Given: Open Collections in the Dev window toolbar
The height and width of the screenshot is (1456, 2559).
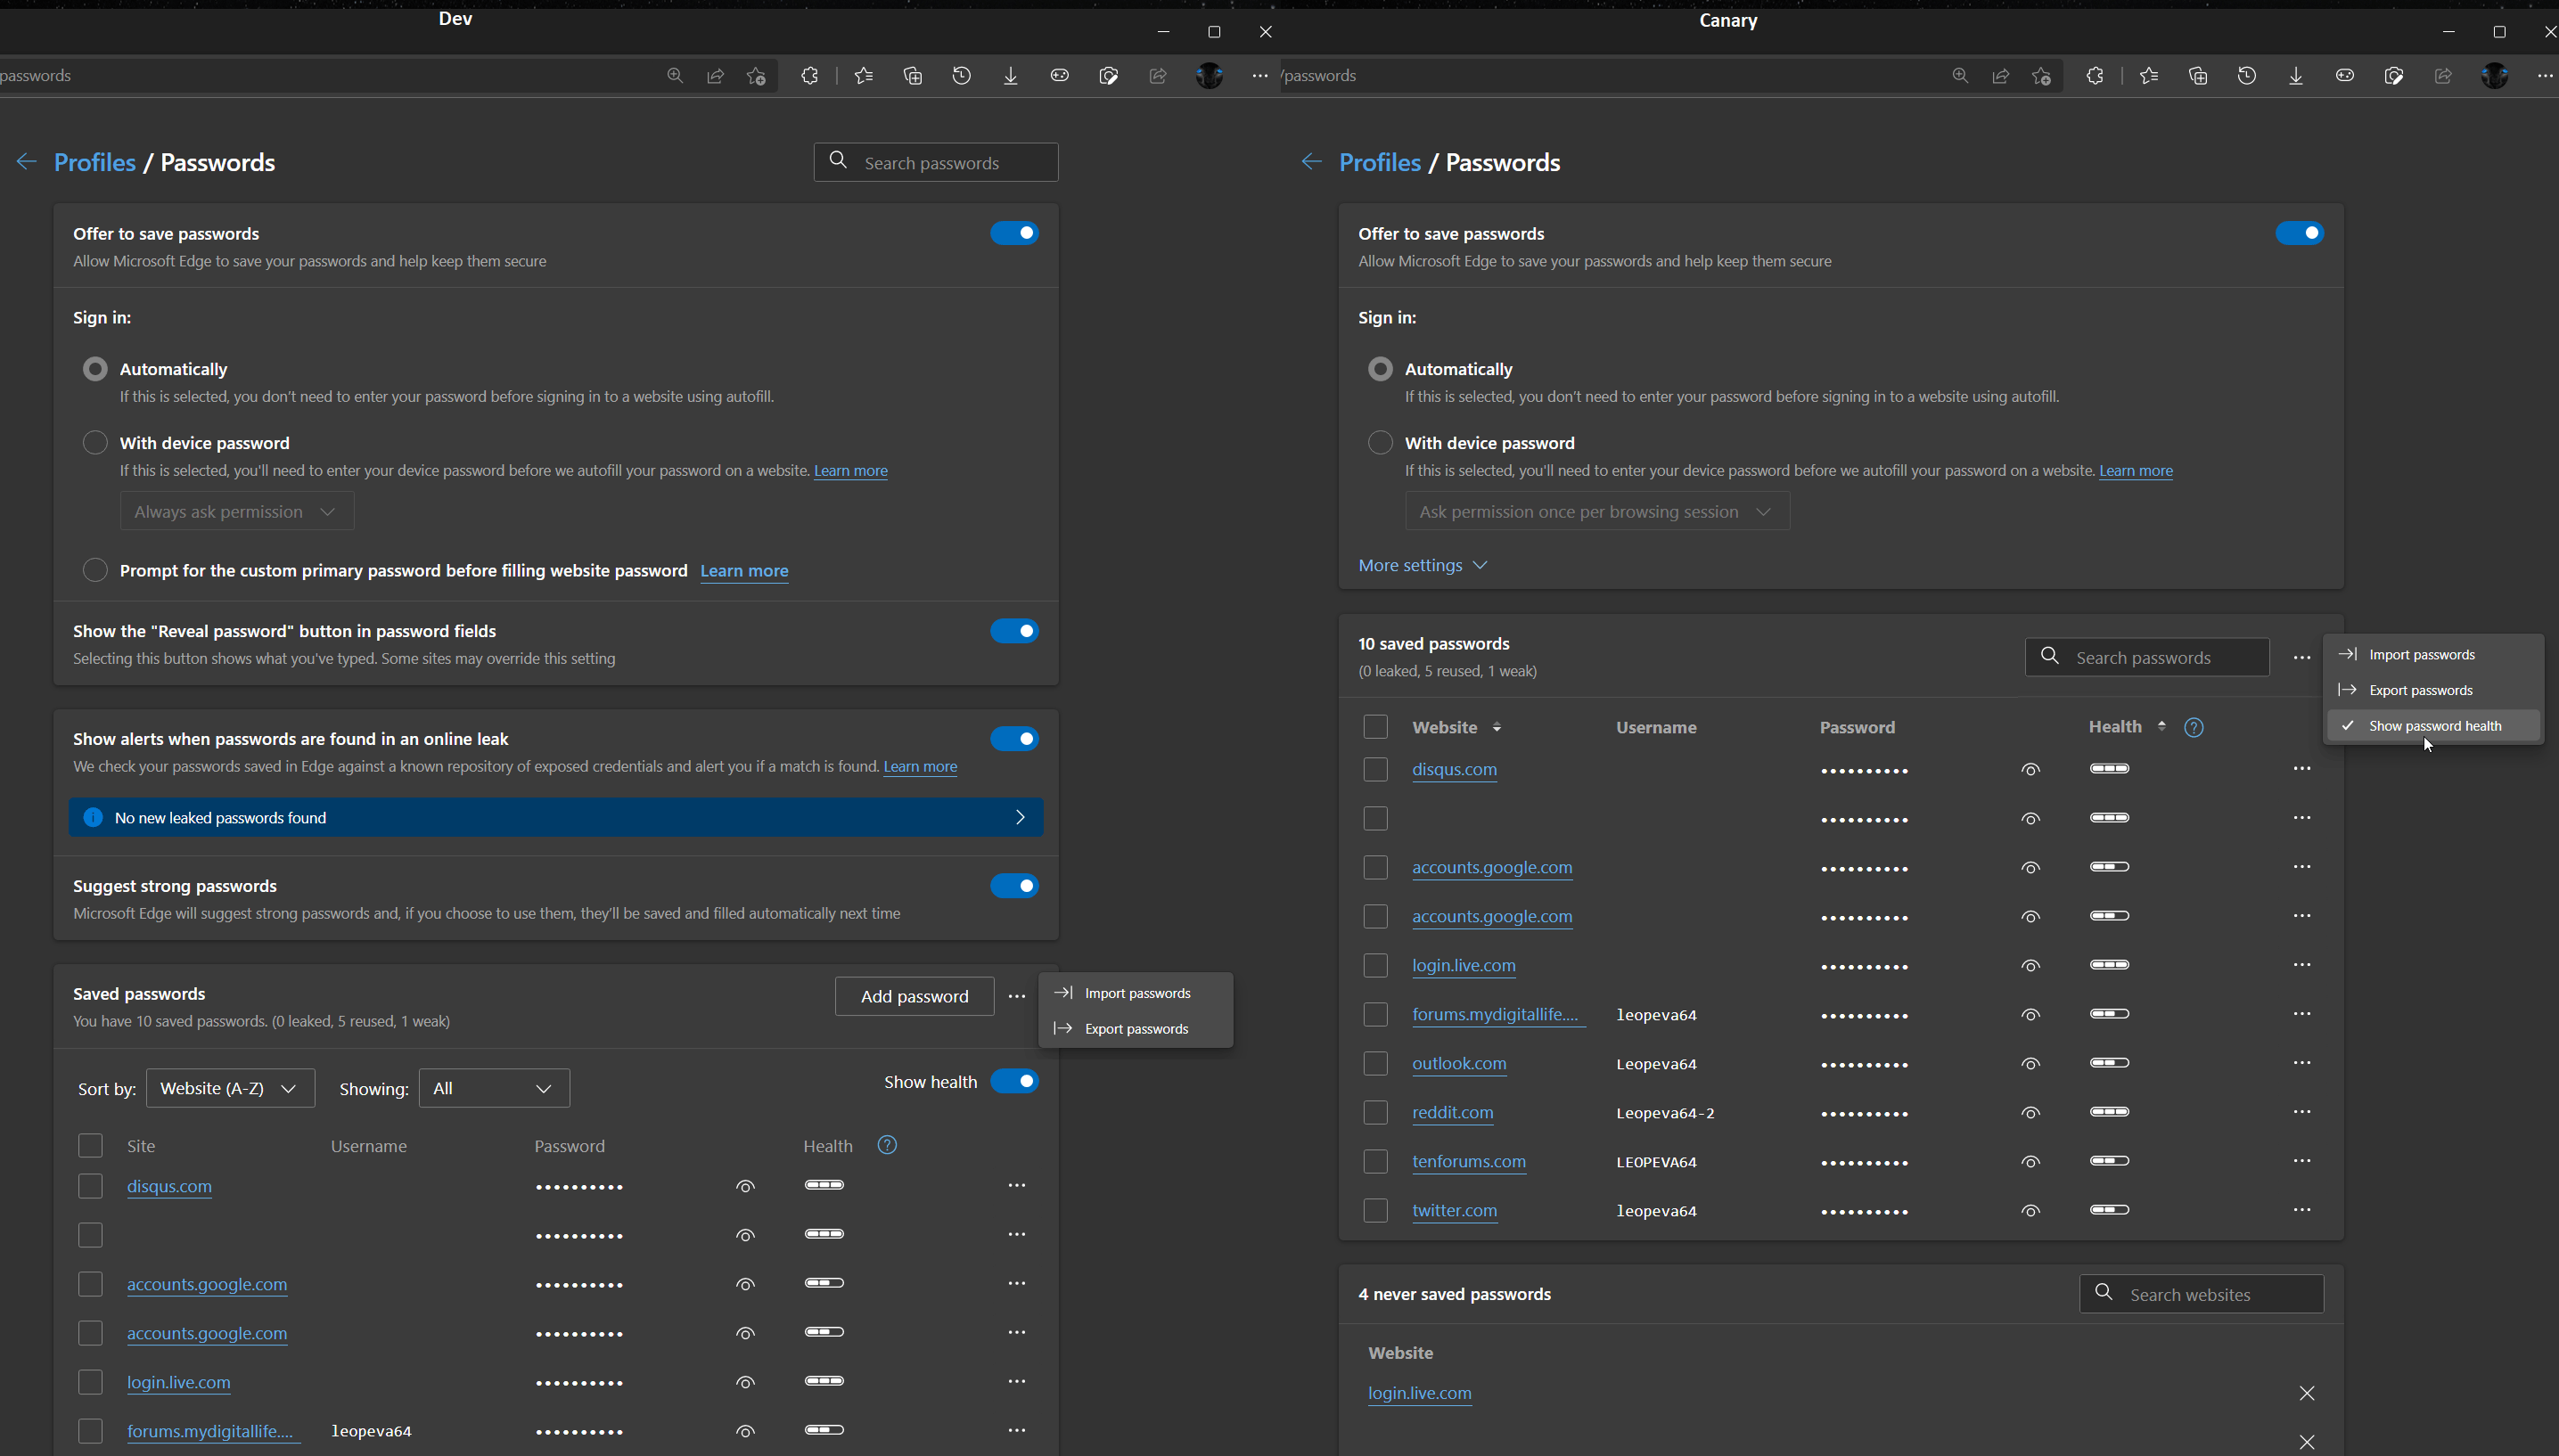Looking at the screenshot, I should pyautogui.click(x=912, y=75).
